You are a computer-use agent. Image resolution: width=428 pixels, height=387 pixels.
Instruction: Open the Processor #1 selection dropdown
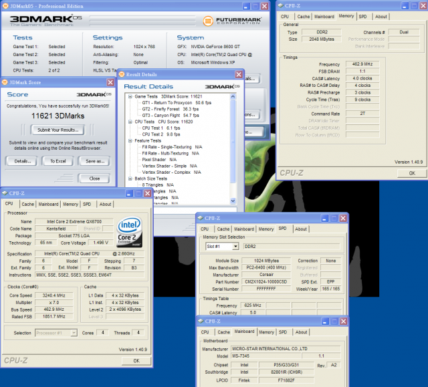[x=74, y=333]
